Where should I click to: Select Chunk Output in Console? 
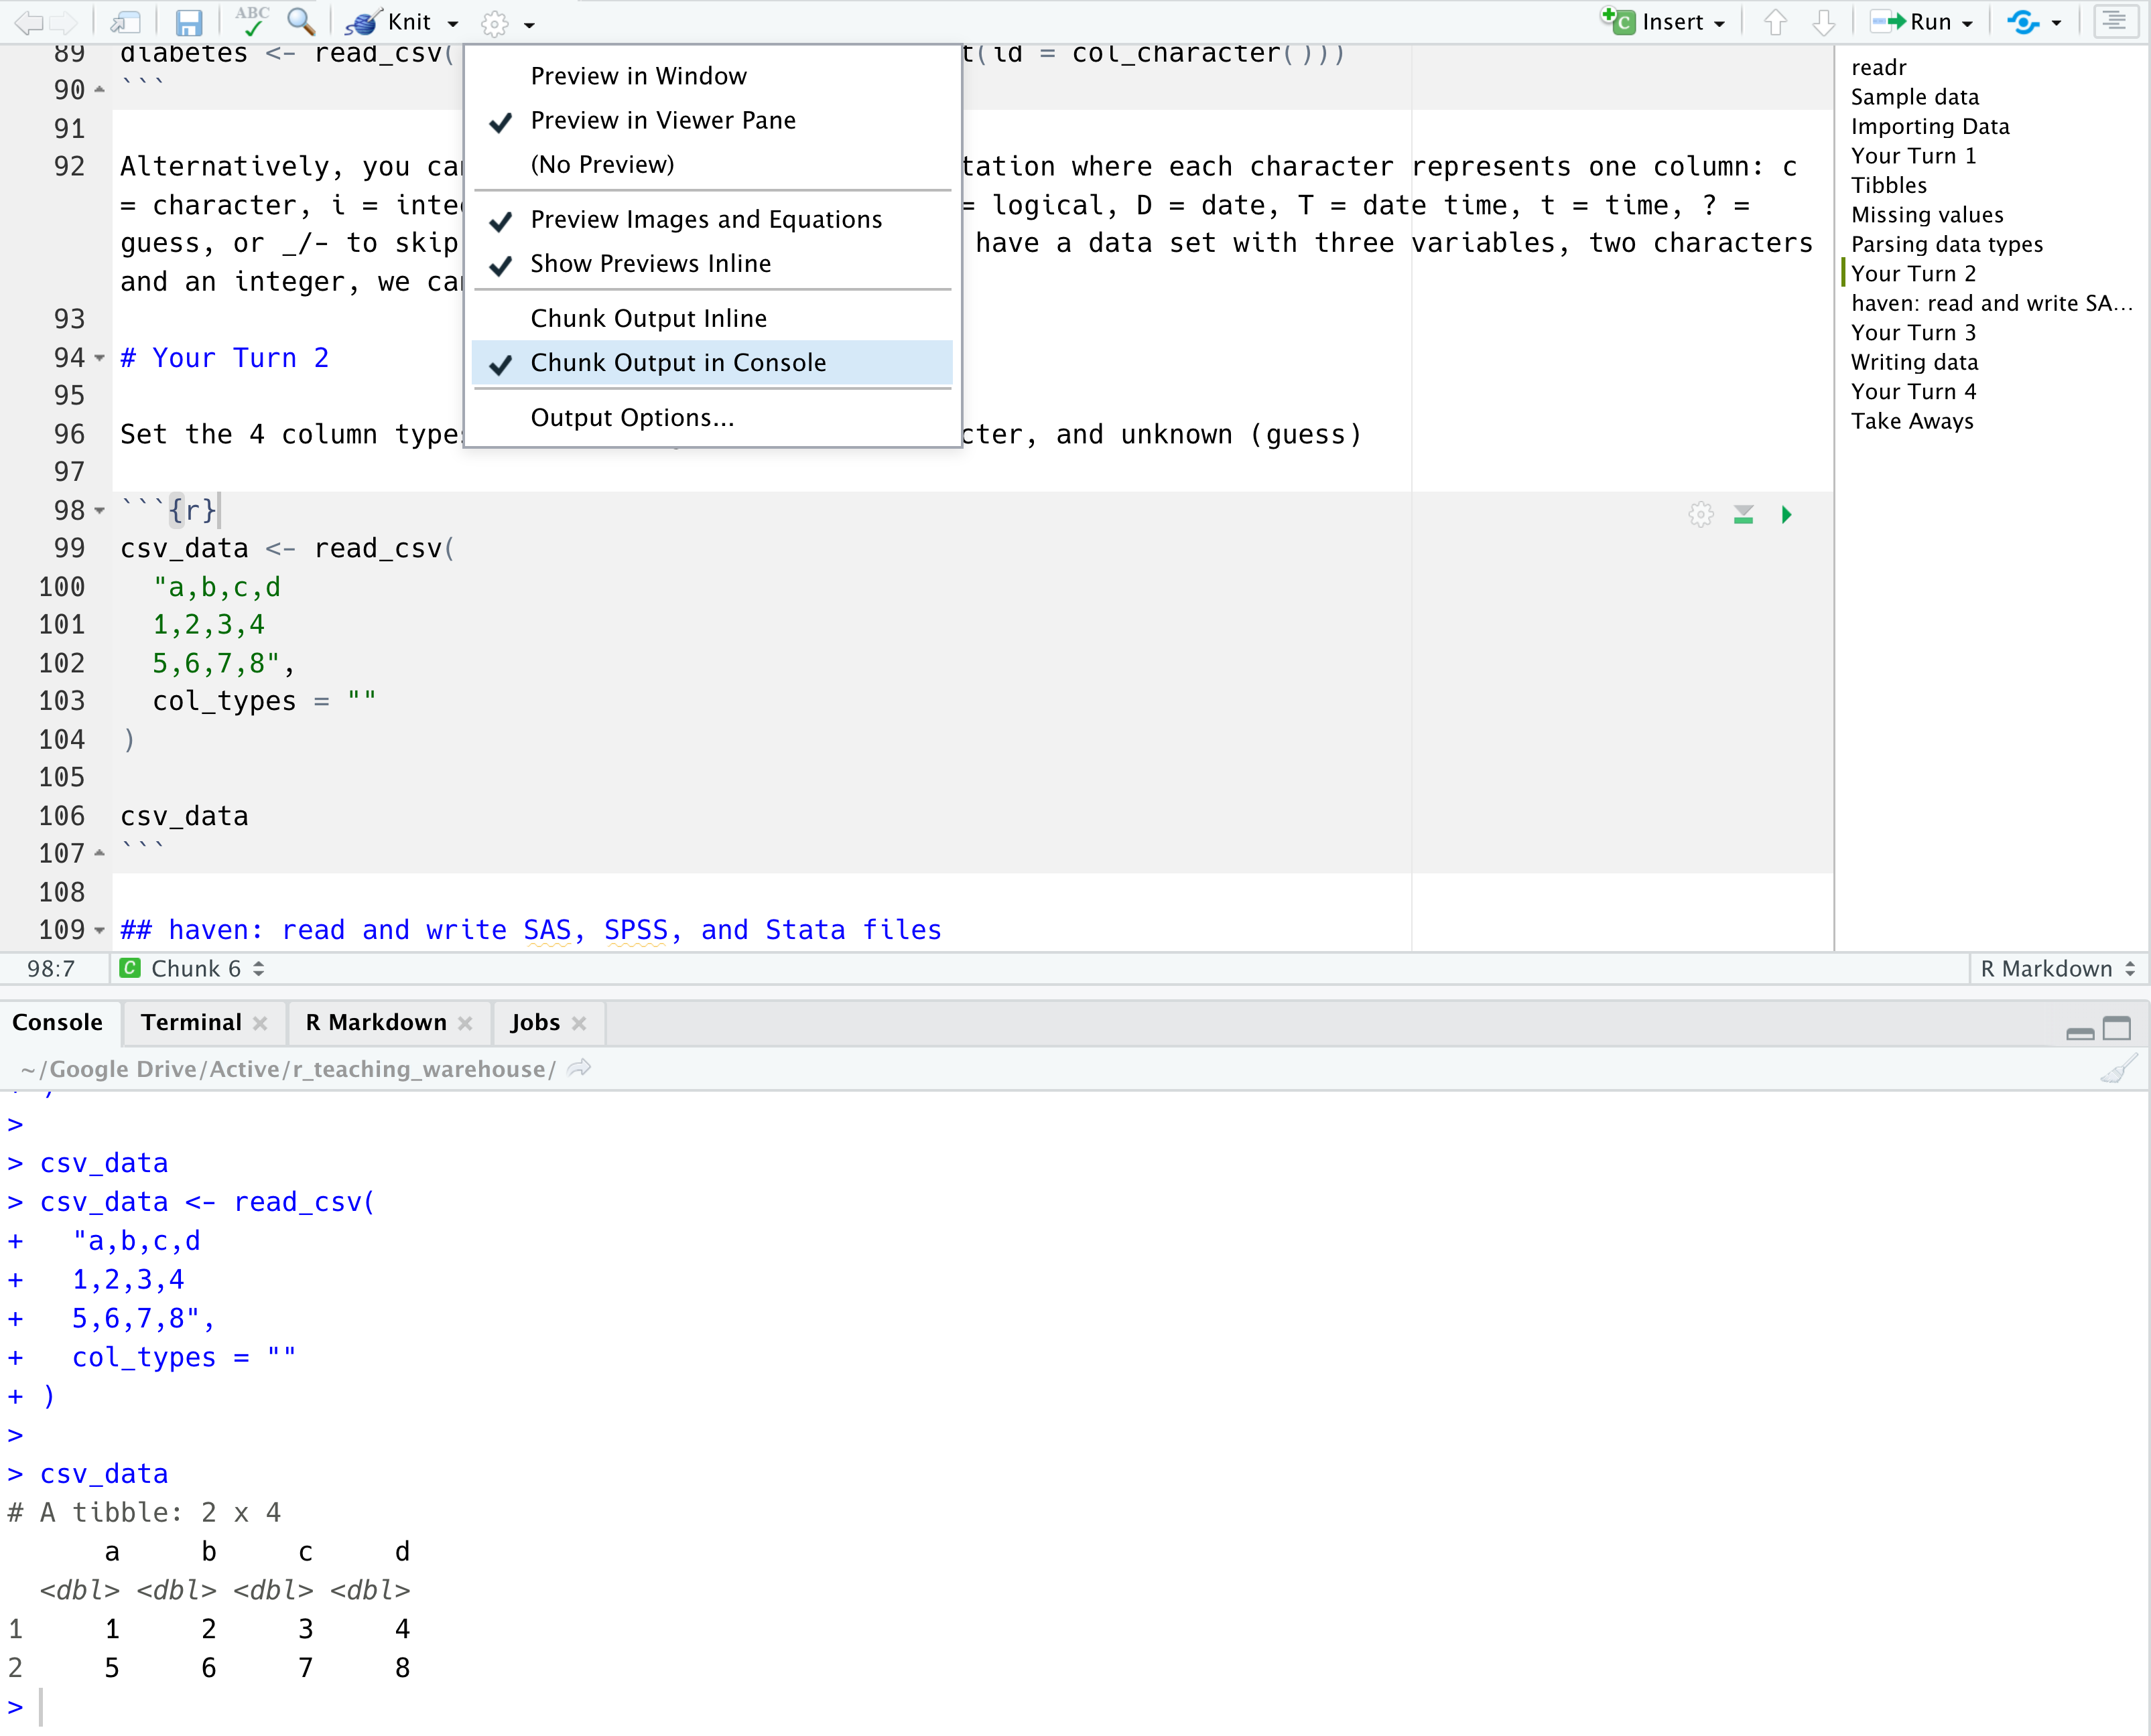click(x=712, y=362)
